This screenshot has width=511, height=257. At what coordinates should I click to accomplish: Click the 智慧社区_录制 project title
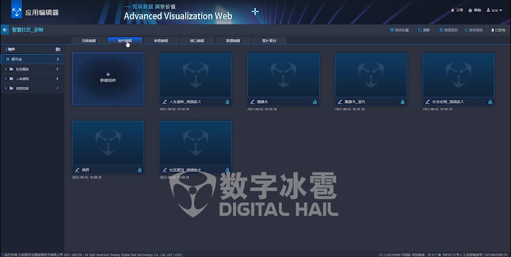[x=28, y=30]
